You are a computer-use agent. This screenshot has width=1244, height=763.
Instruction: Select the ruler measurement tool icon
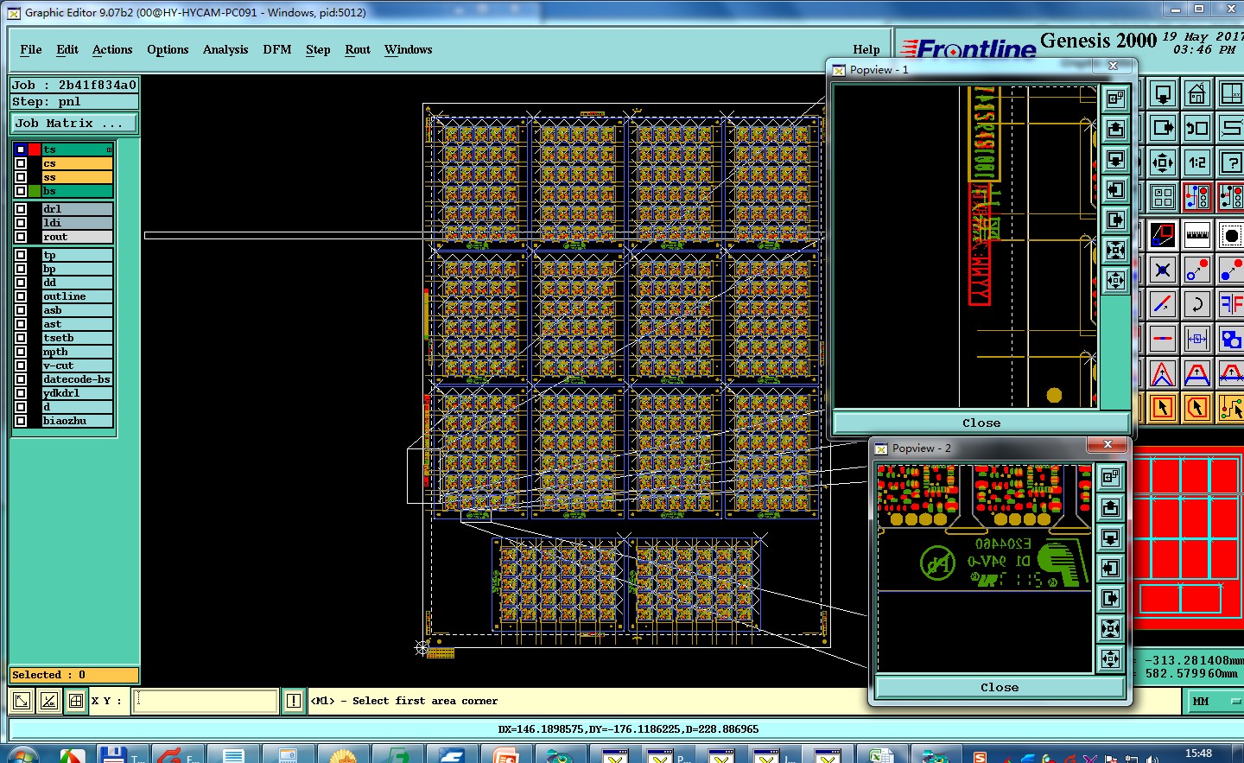pyautogui.click(x=1196, y=235)
